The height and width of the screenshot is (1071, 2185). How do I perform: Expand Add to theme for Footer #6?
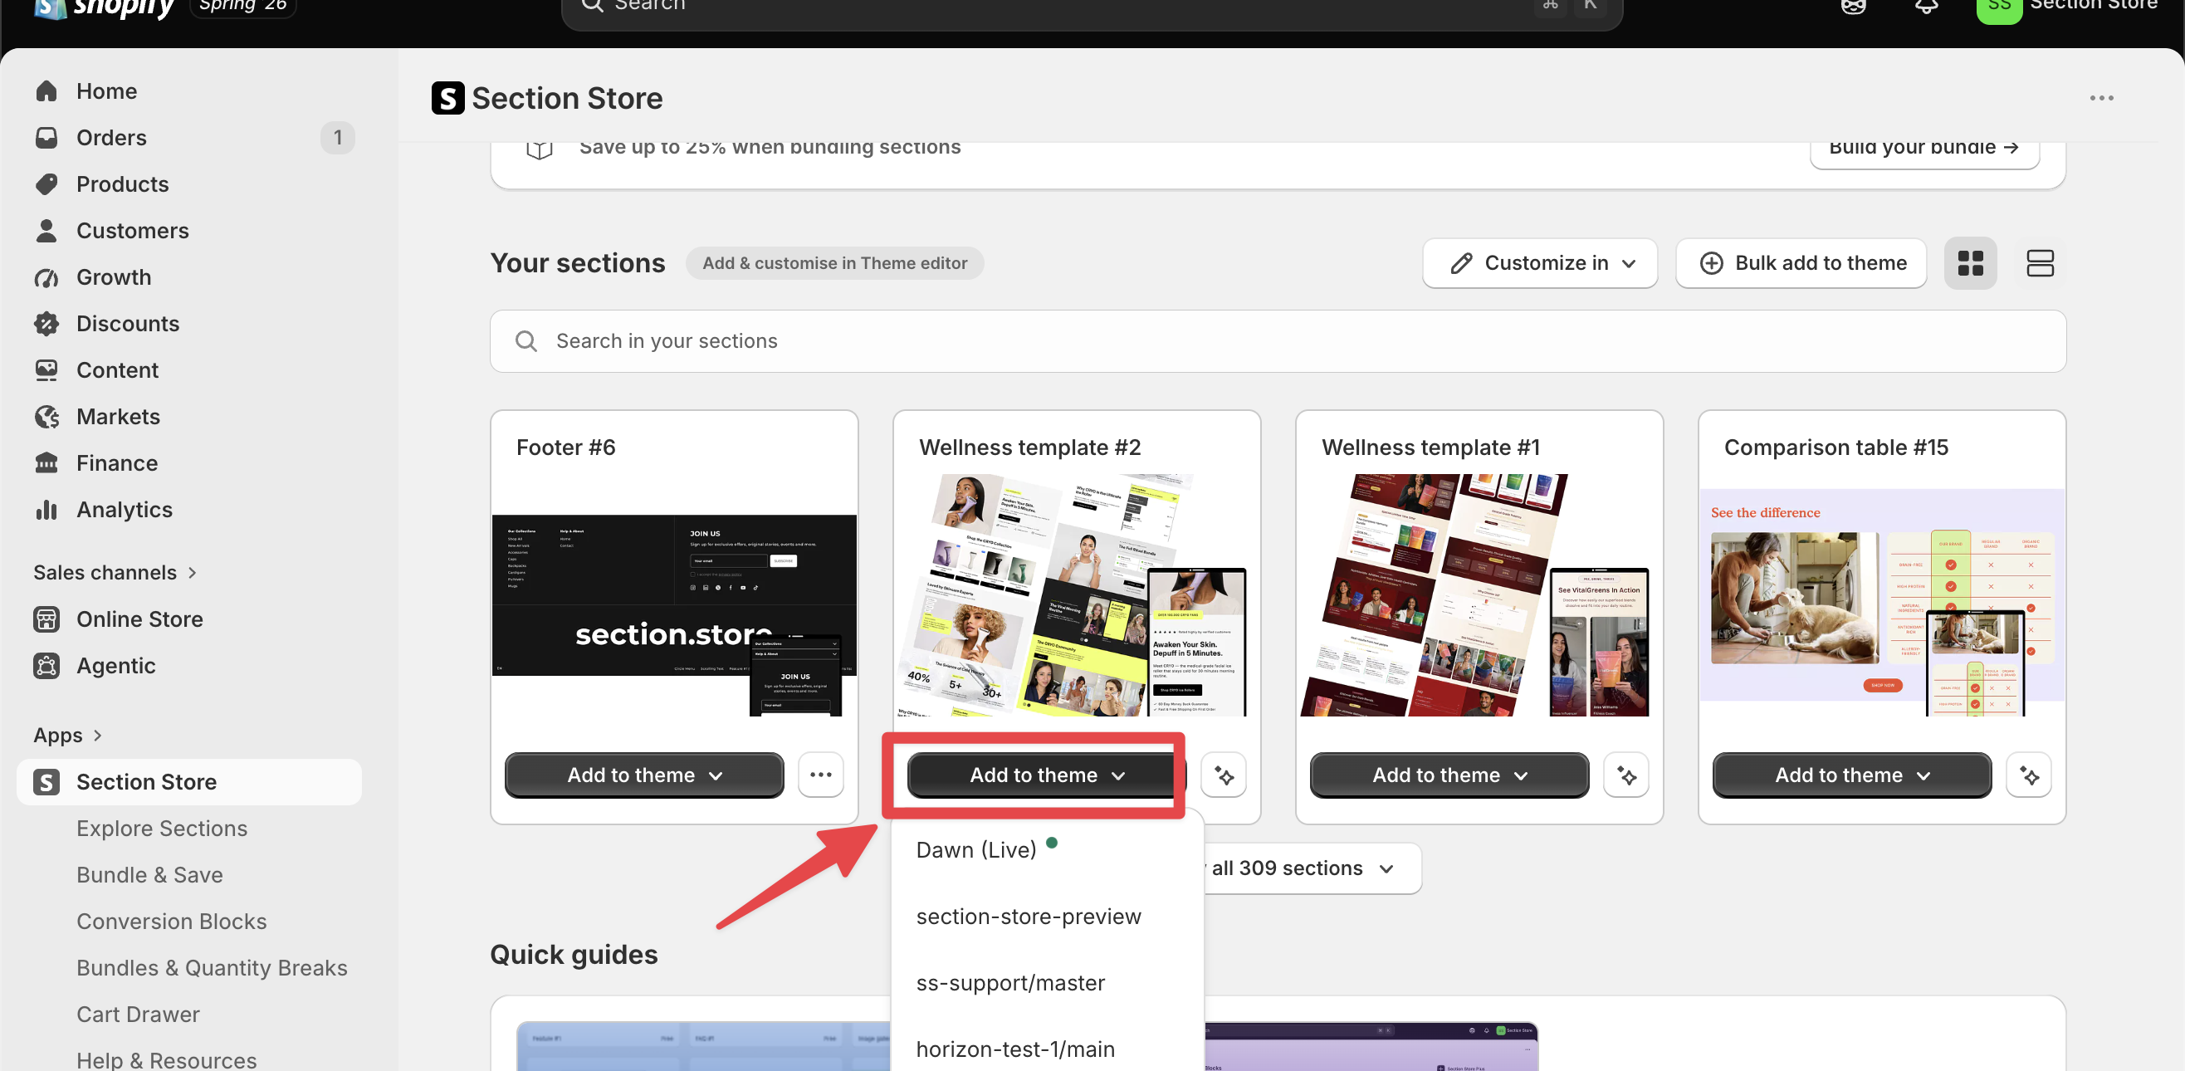tap(645, 775)
